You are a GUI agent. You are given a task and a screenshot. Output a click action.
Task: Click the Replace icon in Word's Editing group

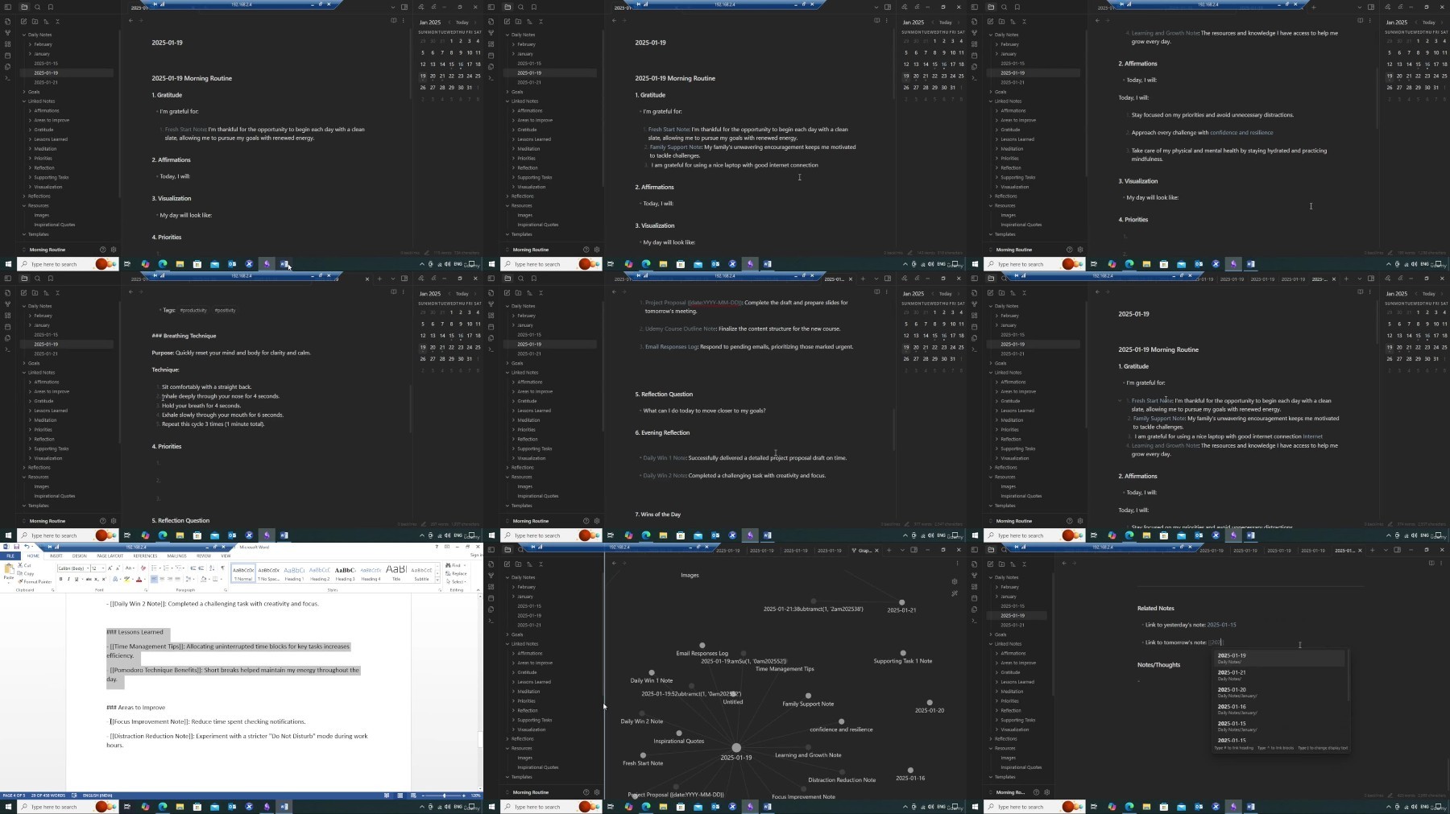click(455, 573)
